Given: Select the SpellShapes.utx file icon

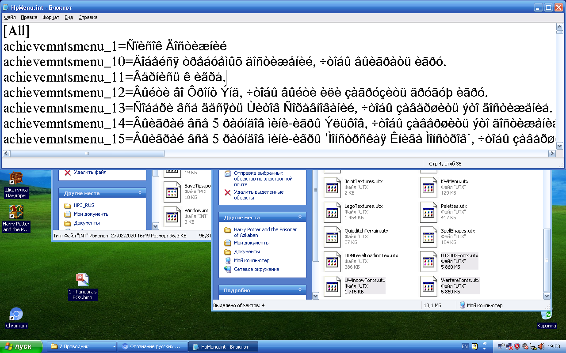Looking at the screenshot, I should (428, 237).
